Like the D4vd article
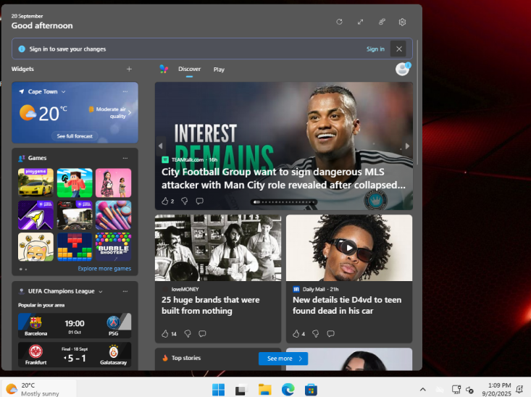Screen dimensions: 531x397 point(296,334)
